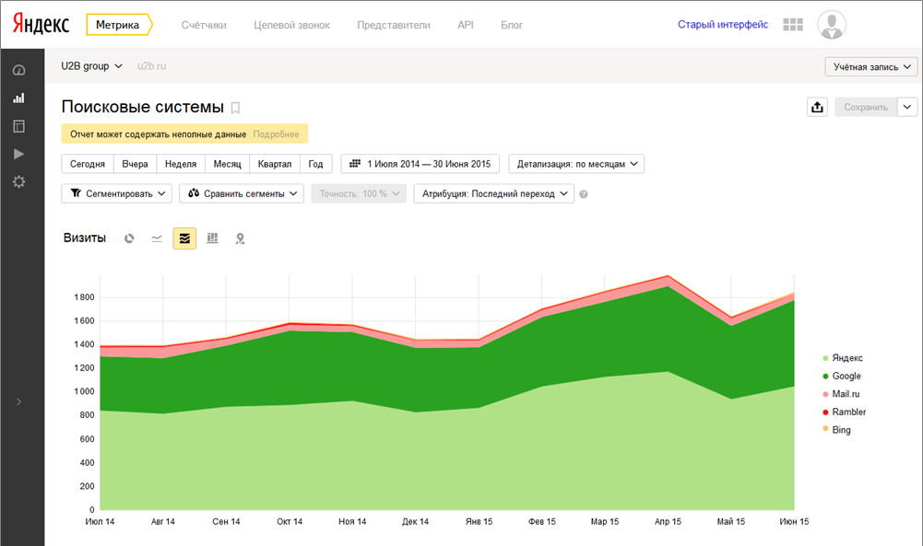
Task: Open the Сравнить сегменты dropdown
Action: tap(242, 193)
